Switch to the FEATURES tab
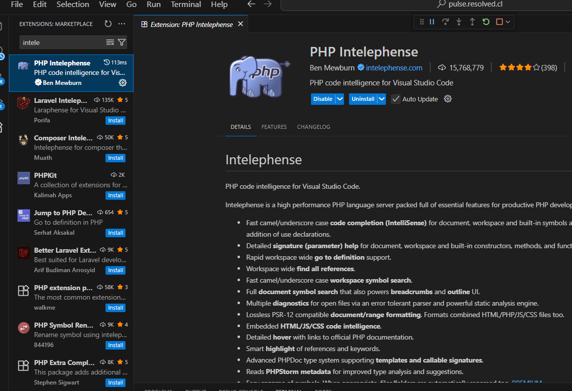 pos(274,127)
